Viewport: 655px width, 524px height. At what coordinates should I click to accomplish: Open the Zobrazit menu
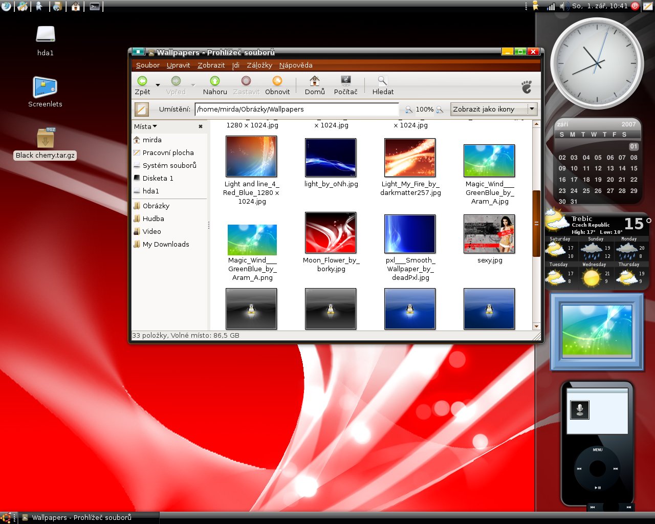coord(211,65)
